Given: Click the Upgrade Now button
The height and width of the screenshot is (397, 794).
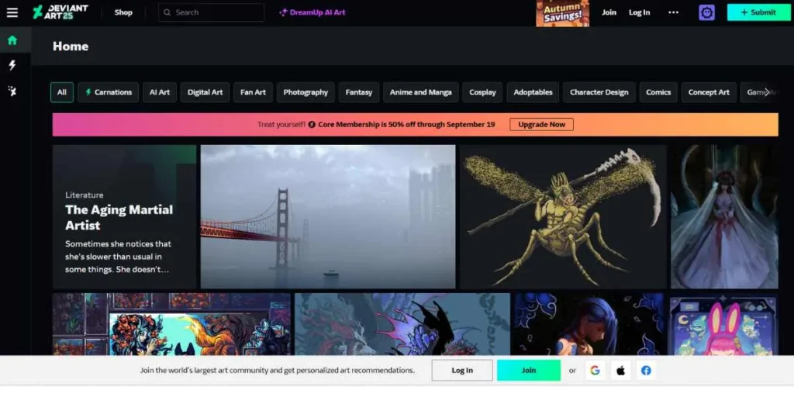Looking at the screenshot, I should [x=541, y=125].
